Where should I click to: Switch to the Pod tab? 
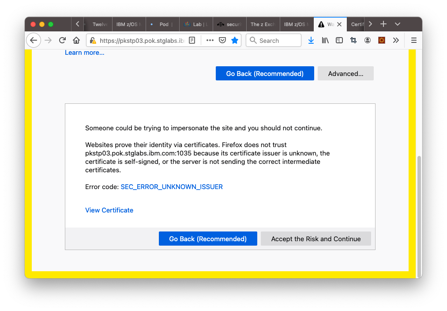pyautogui.click(x=162, y=24)
